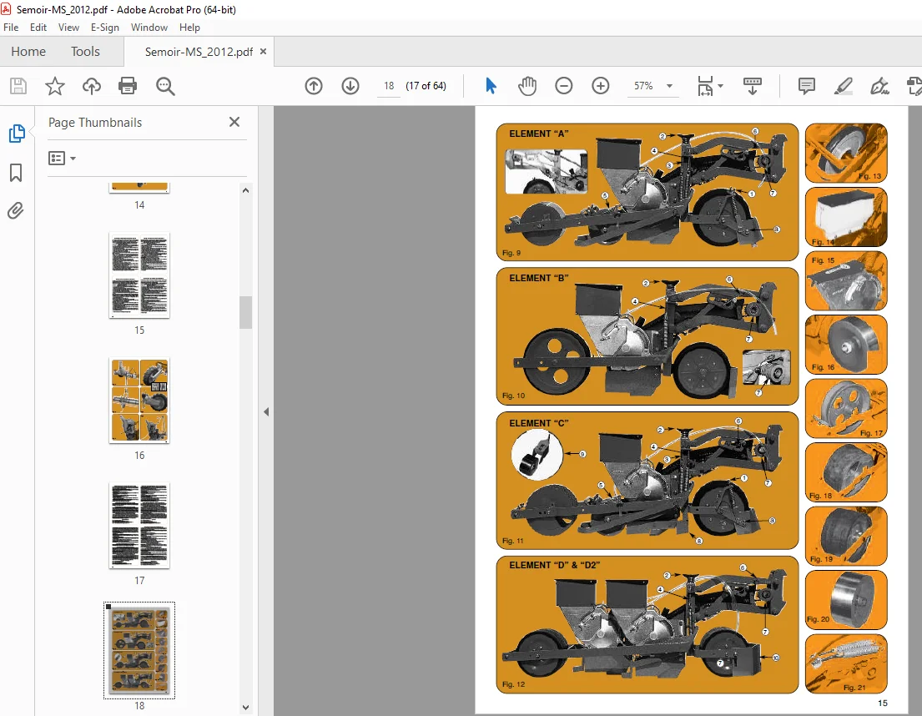Click the 57% zoom value field
Image resolution: width=922 pixels, height=716 pixels.
tap(643, 87)
